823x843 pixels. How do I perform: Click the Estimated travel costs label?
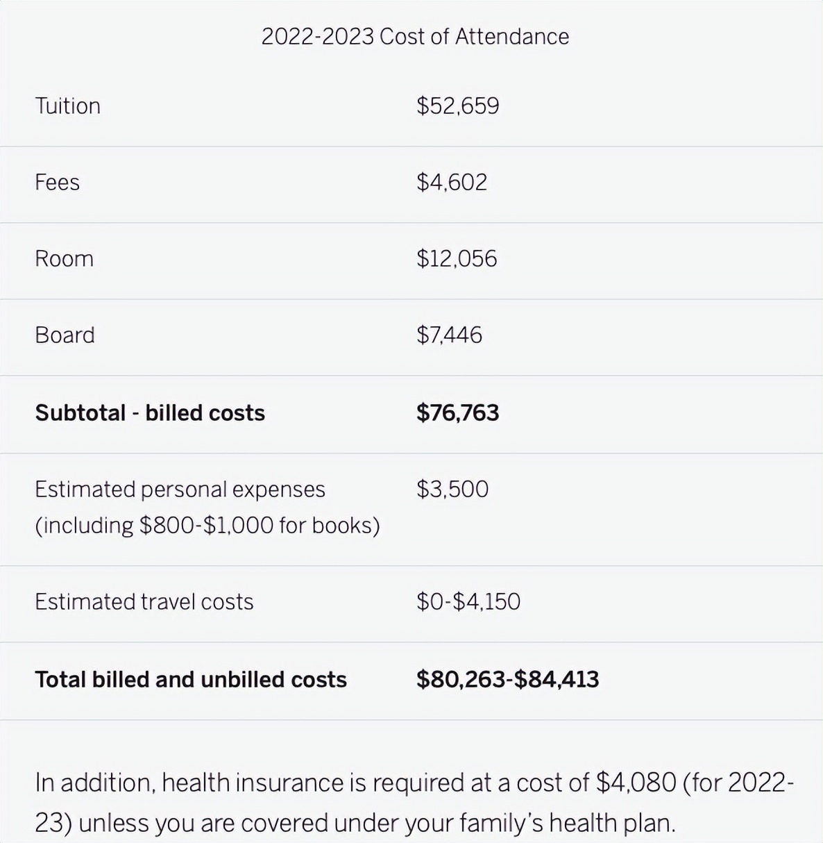click(x=144, y=602)
